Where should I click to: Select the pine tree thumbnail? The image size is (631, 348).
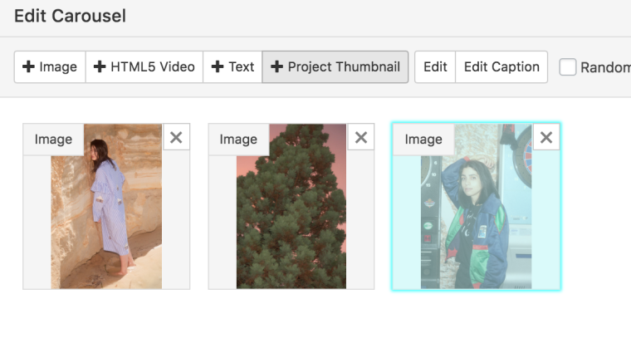click(291, 216)
